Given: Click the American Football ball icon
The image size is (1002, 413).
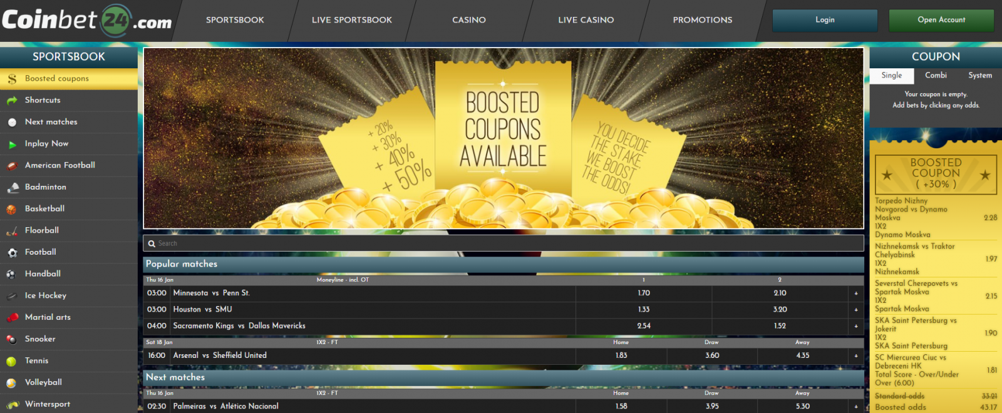Looking at the screenshot, I should [12, 166].
